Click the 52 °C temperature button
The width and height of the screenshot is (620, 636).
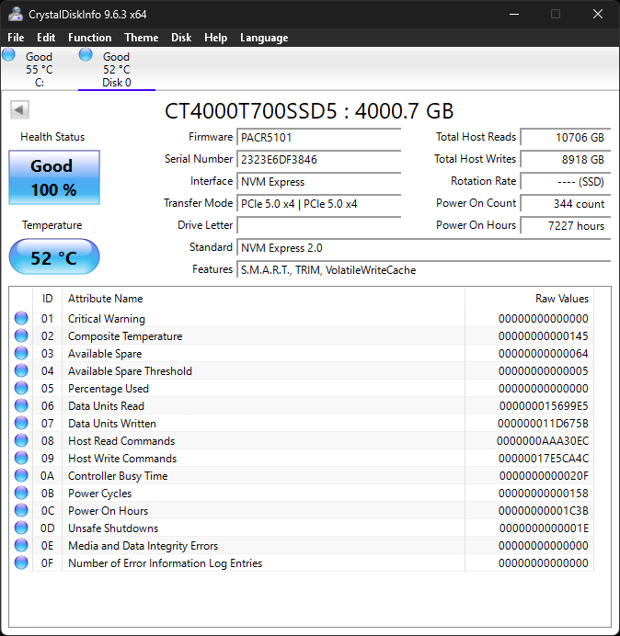[x=54, y=256]
